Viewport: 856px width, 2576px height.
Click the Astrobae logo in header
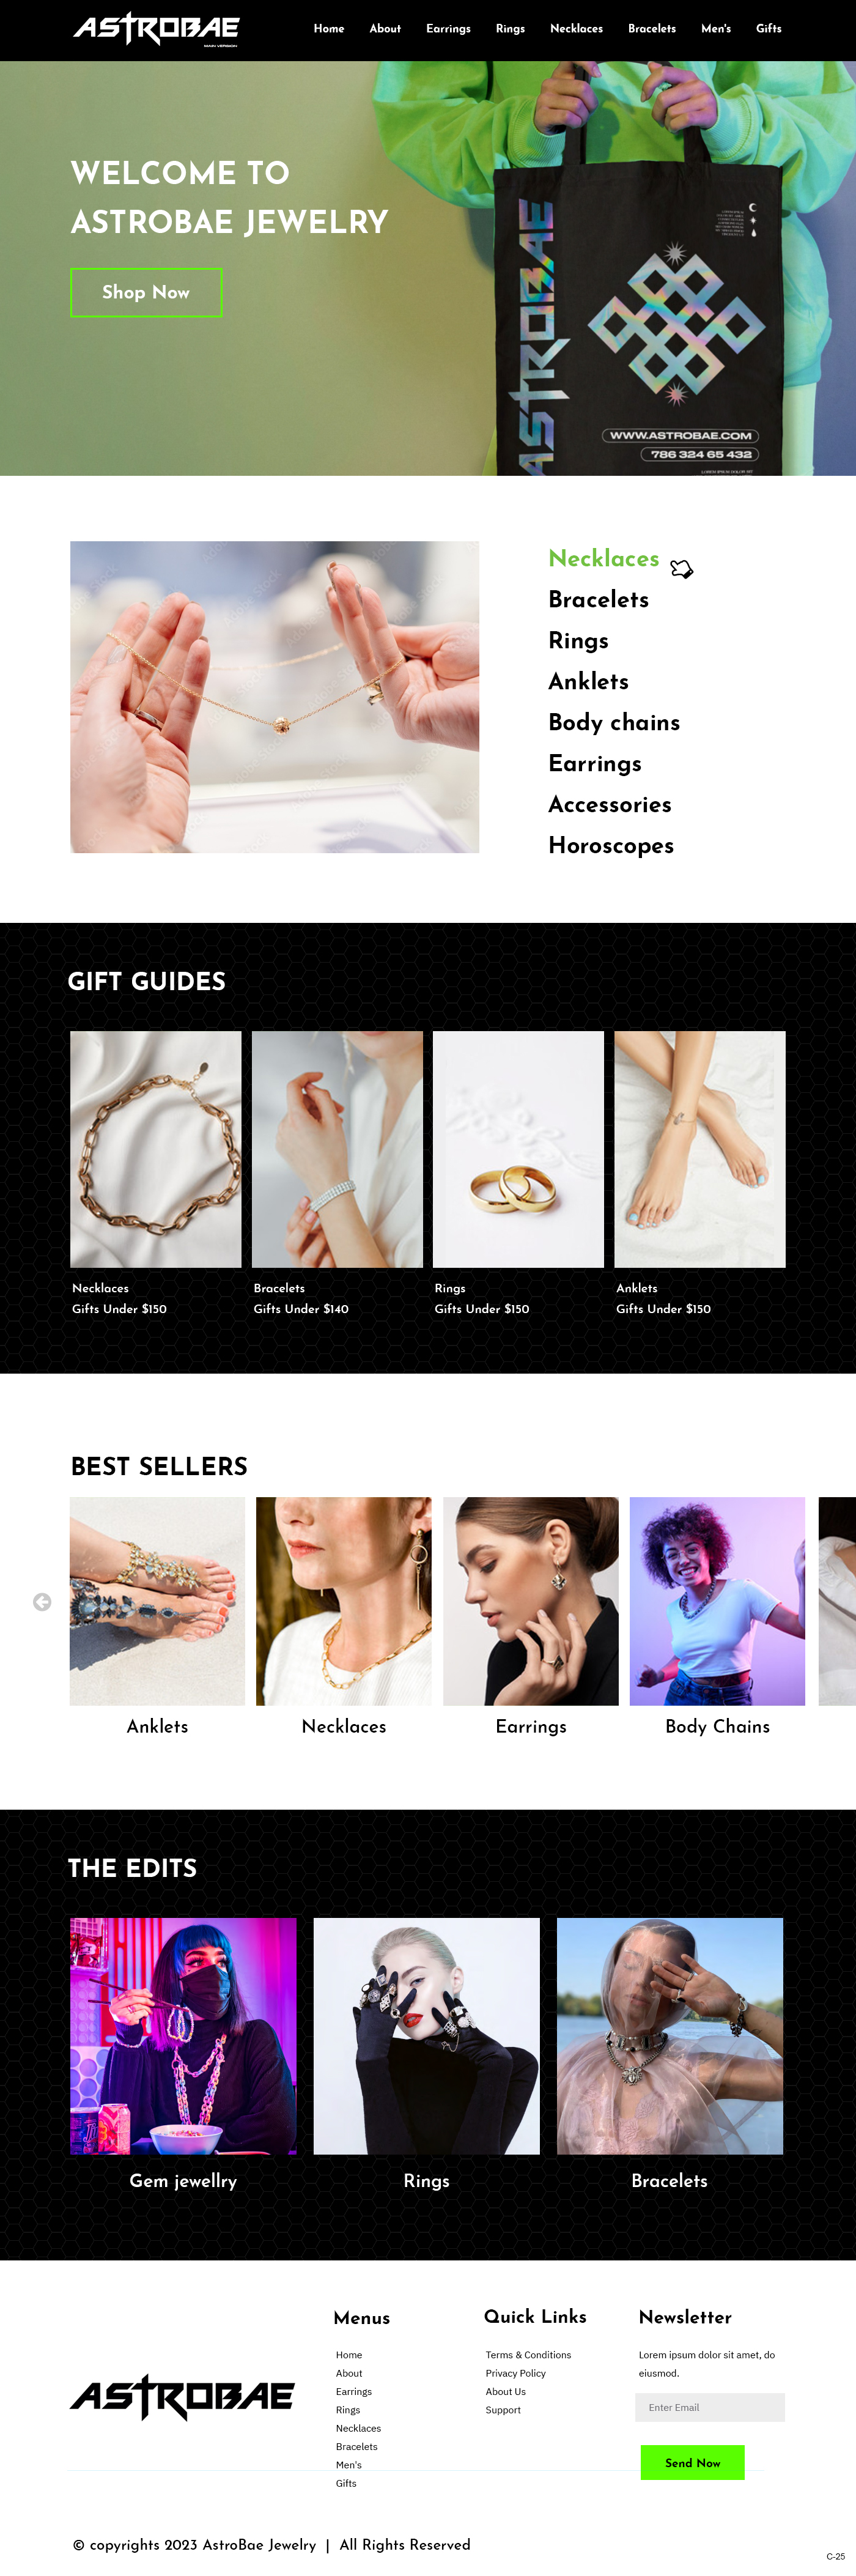click(156, 29)
